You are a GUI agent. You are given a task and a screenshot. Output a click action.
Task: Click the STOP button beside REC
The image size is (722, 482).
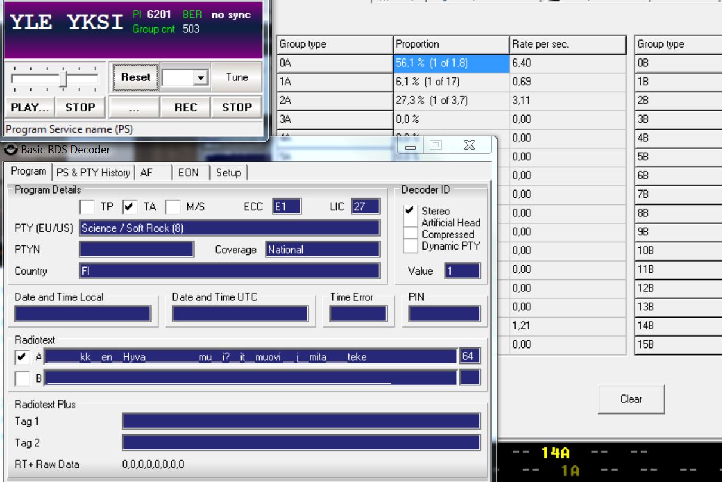(237, 107)
